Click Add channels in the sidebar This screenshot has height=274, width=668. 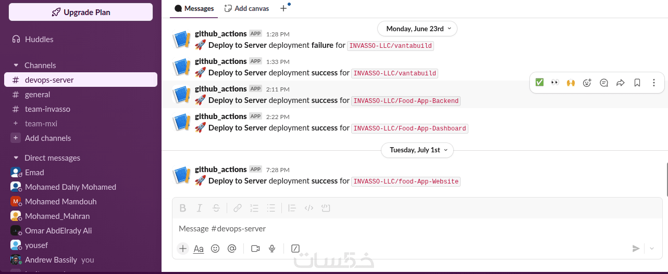[x=81, y=138]
